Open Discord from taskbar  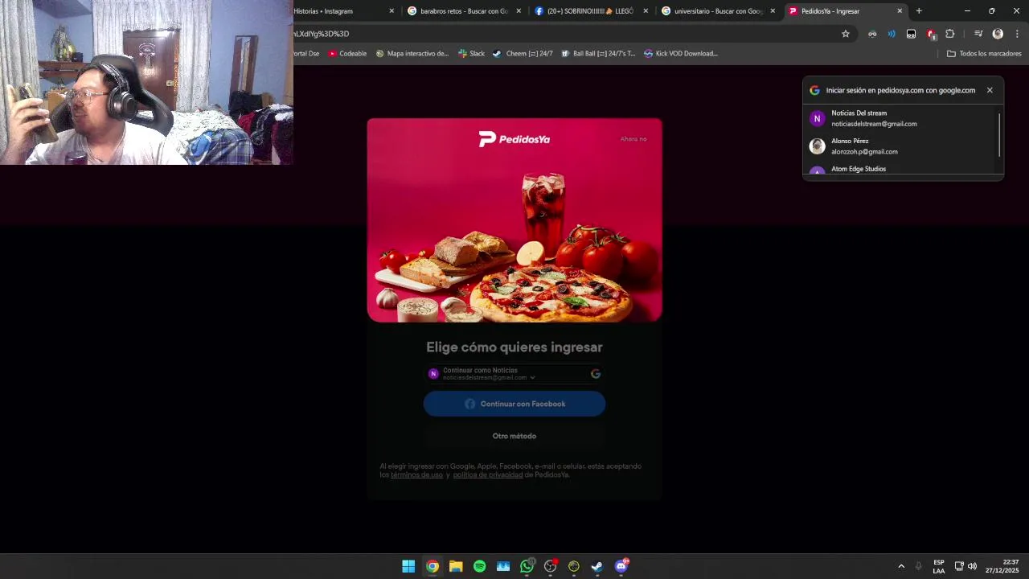pyautogui.click(x=621, y=566)
